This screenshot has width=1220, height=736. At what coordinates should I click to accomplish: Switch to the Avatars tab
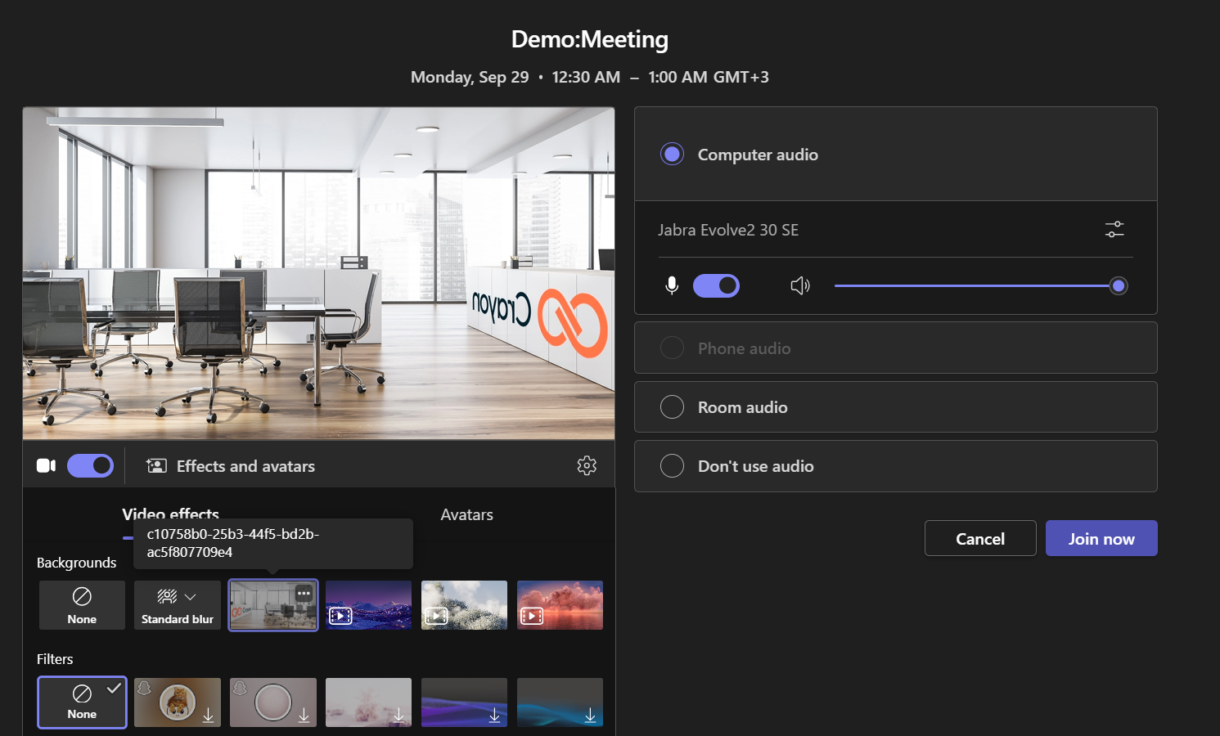point(466,514)
